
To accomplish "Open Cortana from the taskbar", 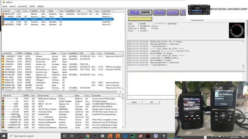I will [64, 136].
